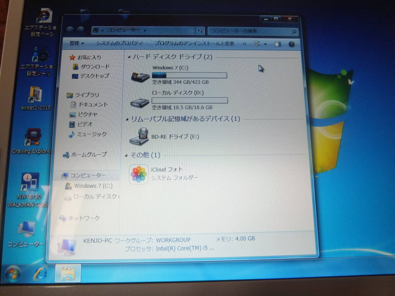Viewport: 395px width, 296px height.
Task: Collapse the ハード ディスク ドライブ (2) group
Action: (129, 57)
